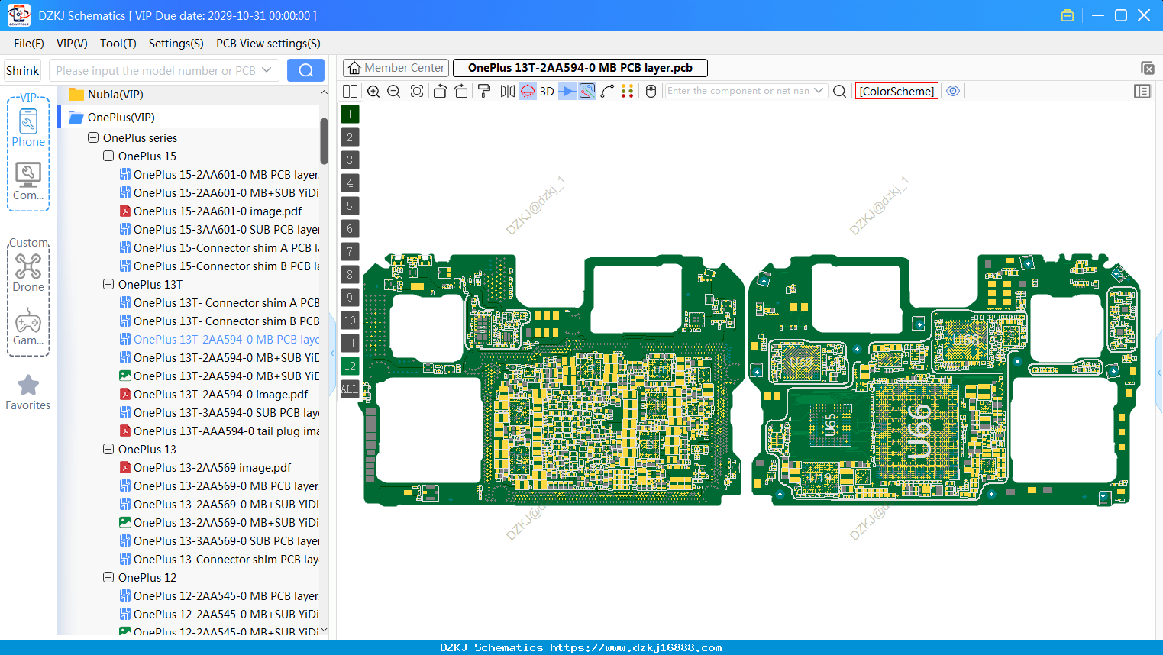Open the component name dropdown arrow
Image resolution: width=1163 pixels, height=655 pixels.
tap(819, 91)
